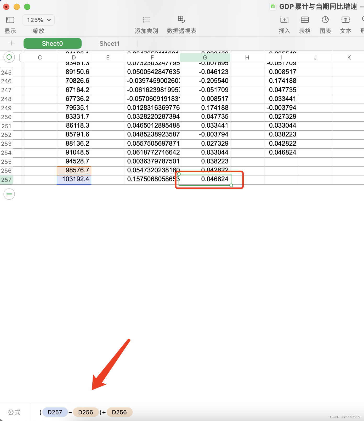The width and height of the screenshot is (364, 421).
Task: Click cell containing 0.0128316369776
Action: 152,108
